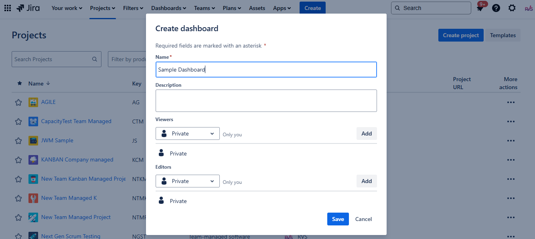This screenshot has height=239, width=535.
Task: Open the app switcher grid icon
Action: pyautogui.click(x=8, y=8)
